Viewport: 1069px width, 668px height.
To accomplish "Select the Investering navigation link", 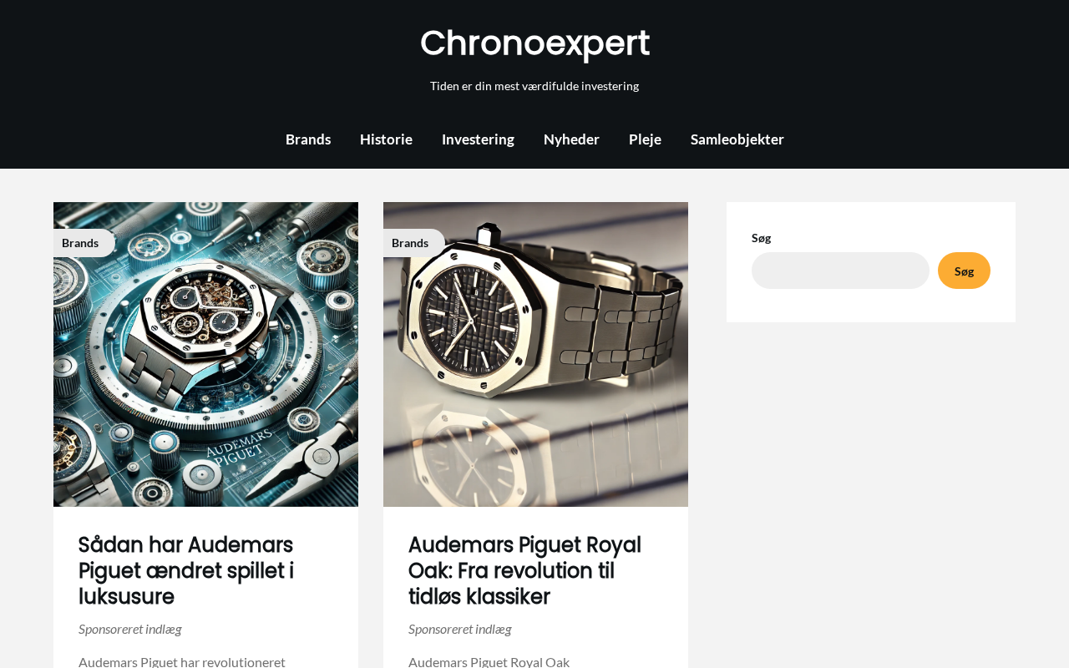I will click(x=478, y=139).
